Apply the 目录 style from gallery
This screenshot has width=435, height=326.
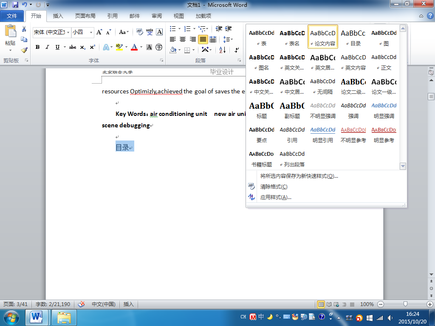coord(353,37)
